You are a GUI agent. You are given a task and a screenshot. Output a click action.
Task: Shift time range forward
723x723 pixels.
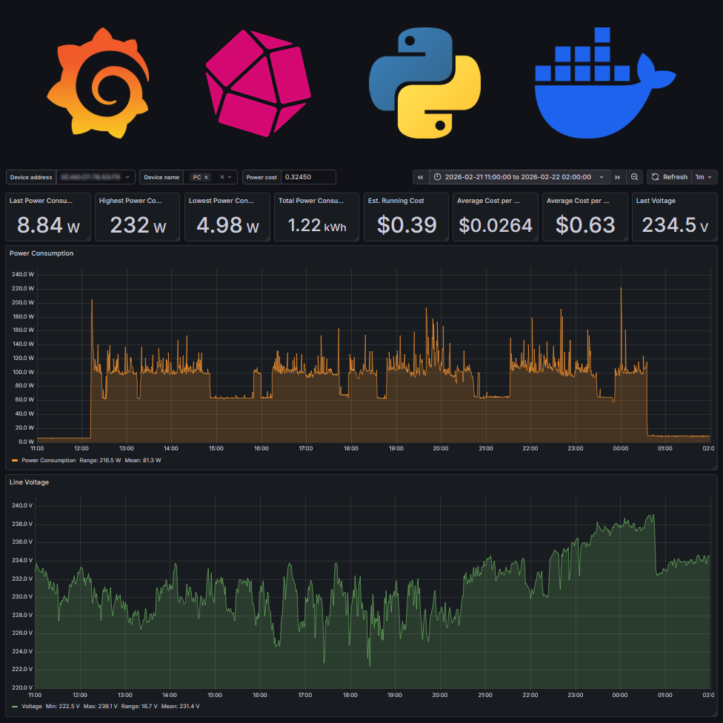[617, 177]
